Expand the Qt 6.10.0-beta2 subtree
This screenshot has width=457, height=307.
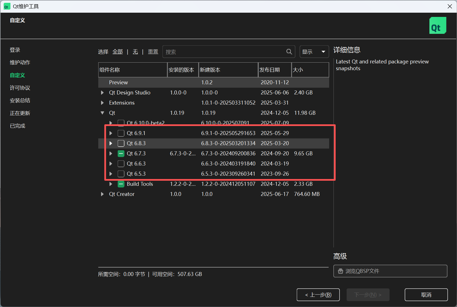tap(111, 123)
